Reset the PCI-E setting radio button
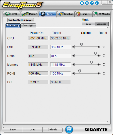The width and height of the screenshot is (113, 135). (x=104, y=73)
